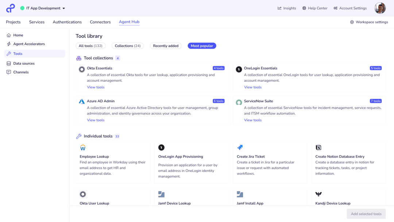Click the Jira icon on Create Jira Ticket
This screenshot has width=394, height=222.
(x=240, y=147)
